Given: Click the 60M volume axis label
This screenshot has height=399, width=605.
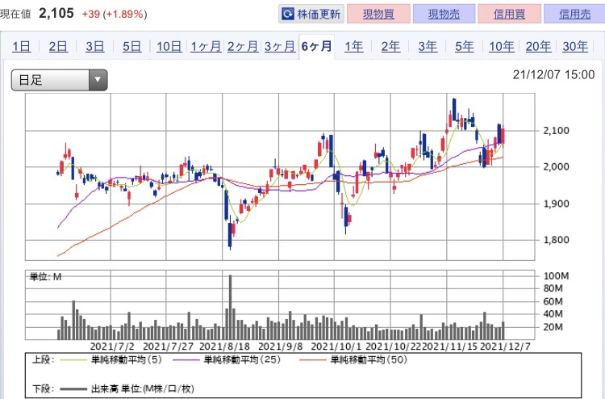Looking at the screenshot, I should (553, 301).
